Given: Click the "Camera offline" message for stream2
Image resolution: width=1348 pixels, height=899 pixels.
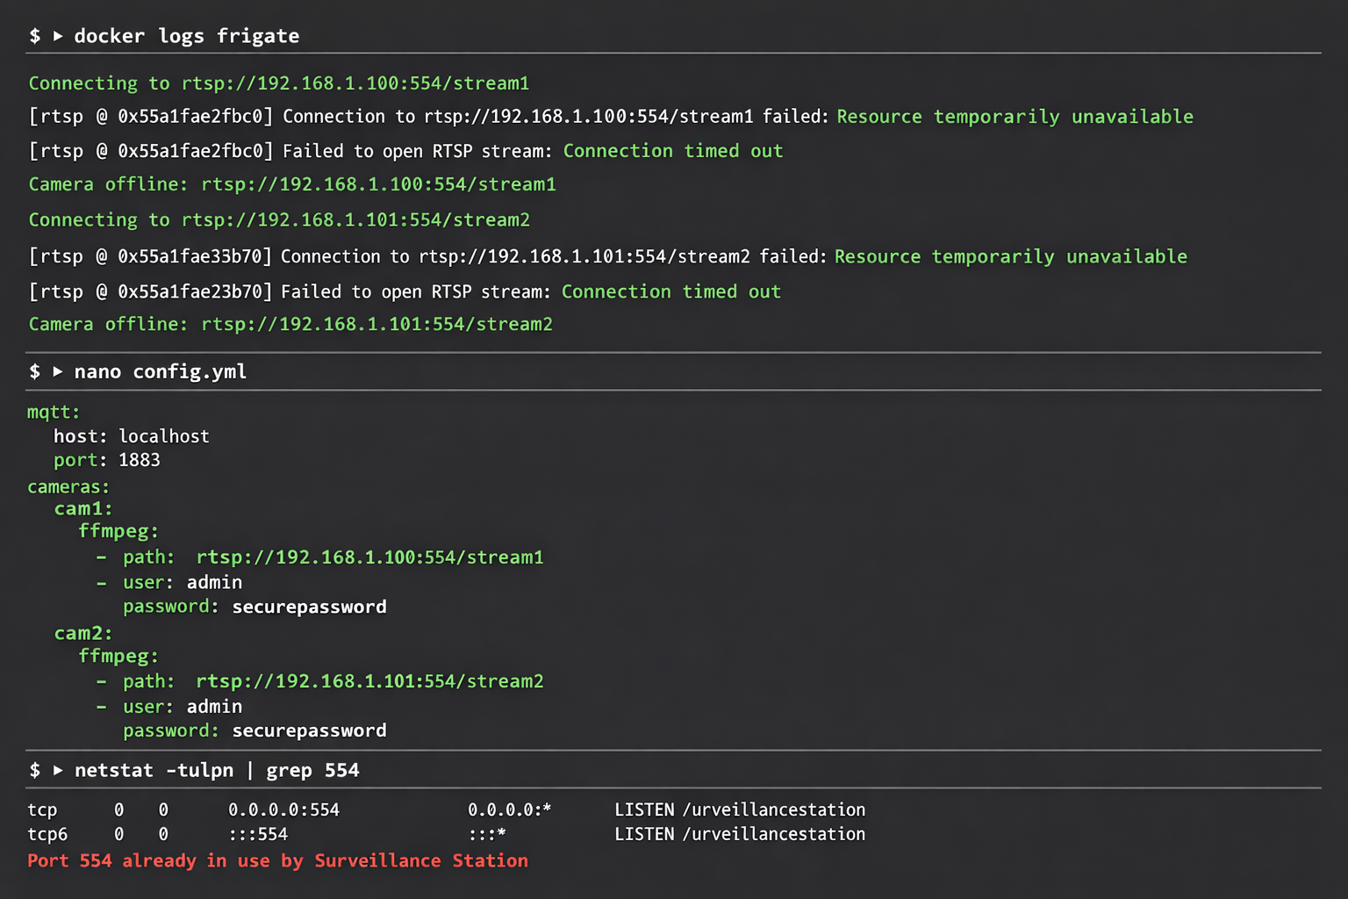Looking at the screenshot, I should point(290,324).
